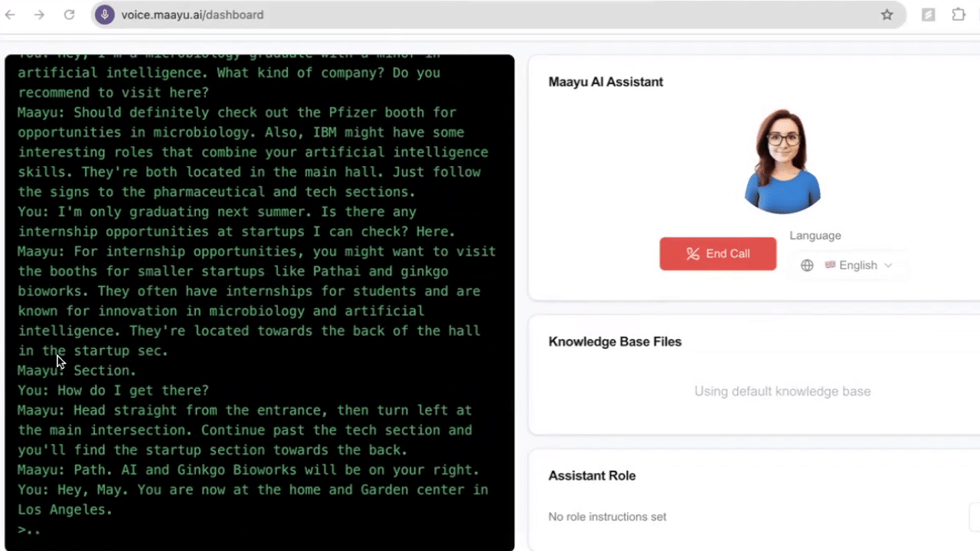Click the "Using default knowledge base" text

(x=782, y=391)
